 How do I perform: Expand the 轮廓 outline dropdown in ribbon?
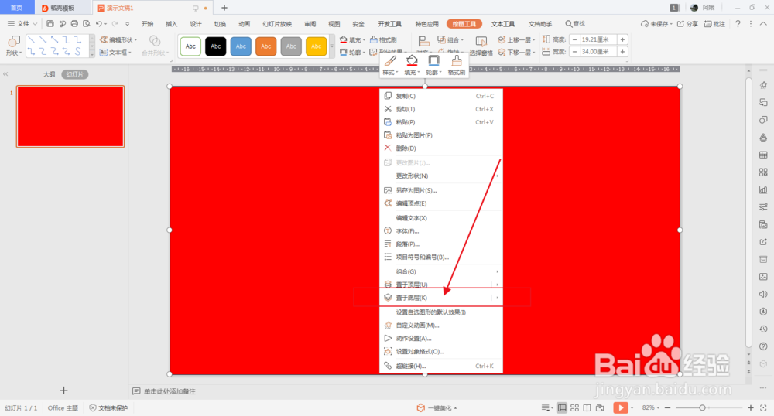(365, 53)
